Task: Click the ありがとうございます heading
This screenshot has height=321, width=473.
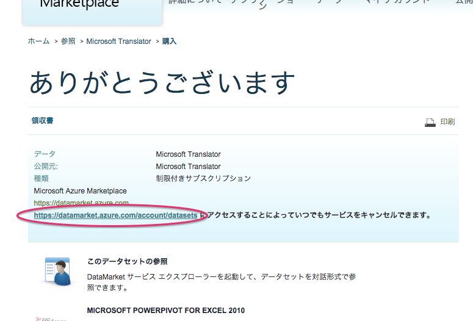Action: pyautogui.click(x=162, y=82)
